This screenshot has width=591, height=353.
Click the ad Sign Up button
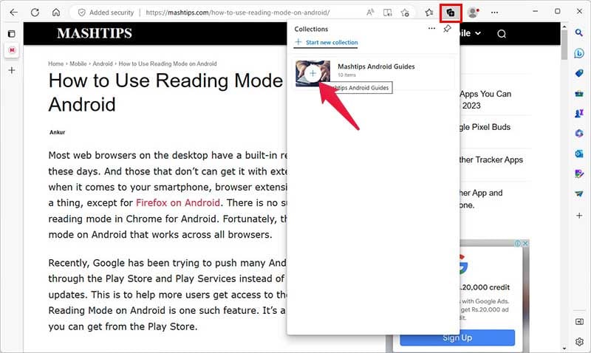[457, 337]
